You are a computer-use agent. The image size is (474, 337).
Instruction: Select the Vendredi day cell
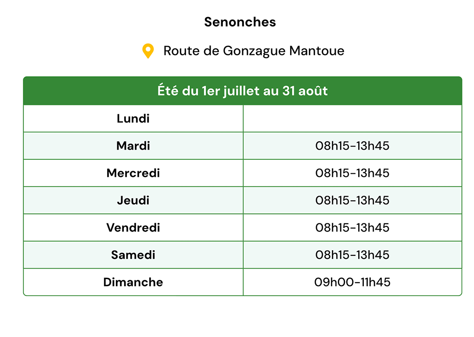pos(133,228)
